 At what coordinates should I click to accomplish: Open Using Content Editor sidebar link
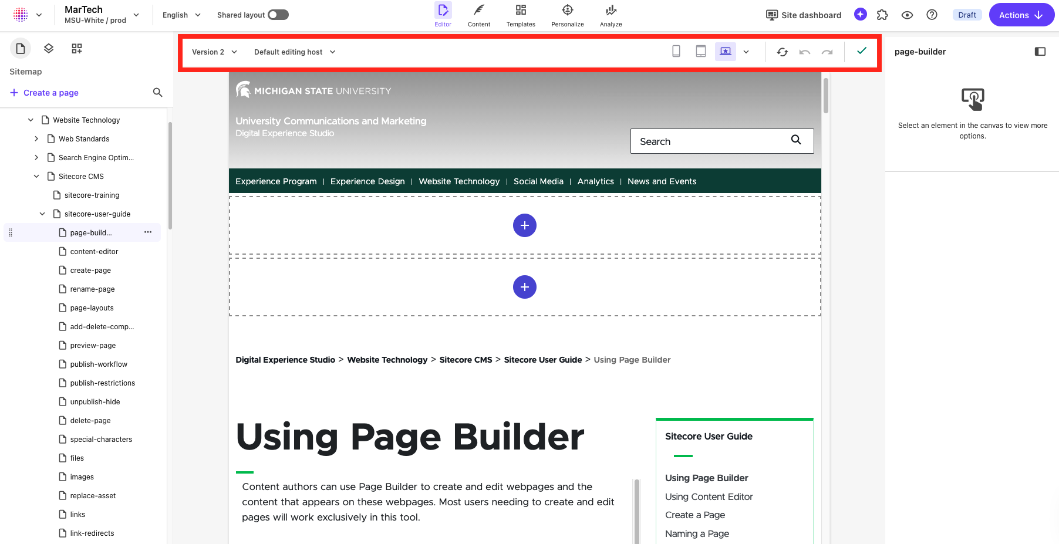click(x=709, y=496)
